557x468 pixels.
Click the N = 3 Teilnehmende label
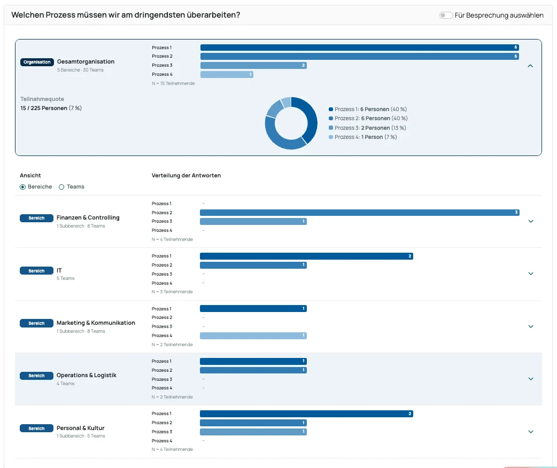tap(172, 292)
